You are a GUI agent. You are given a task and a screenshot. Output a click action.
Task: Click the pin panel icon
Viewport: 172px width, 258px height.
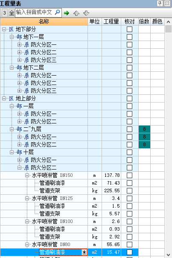tap(160, 3)
